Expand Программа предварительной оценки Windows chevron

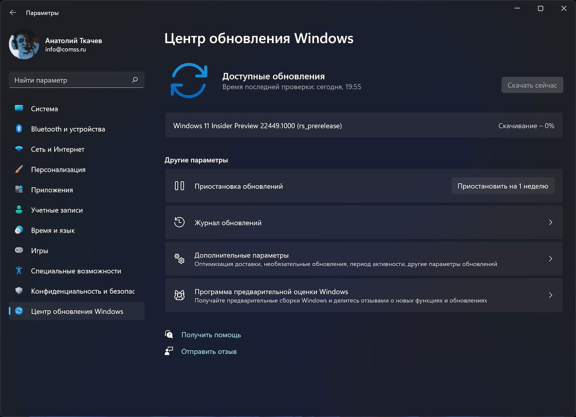coord(551,295)
